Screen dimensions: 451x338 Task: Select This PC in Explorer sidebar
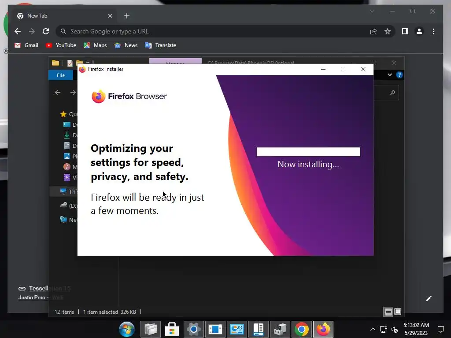tap(68, 191)
